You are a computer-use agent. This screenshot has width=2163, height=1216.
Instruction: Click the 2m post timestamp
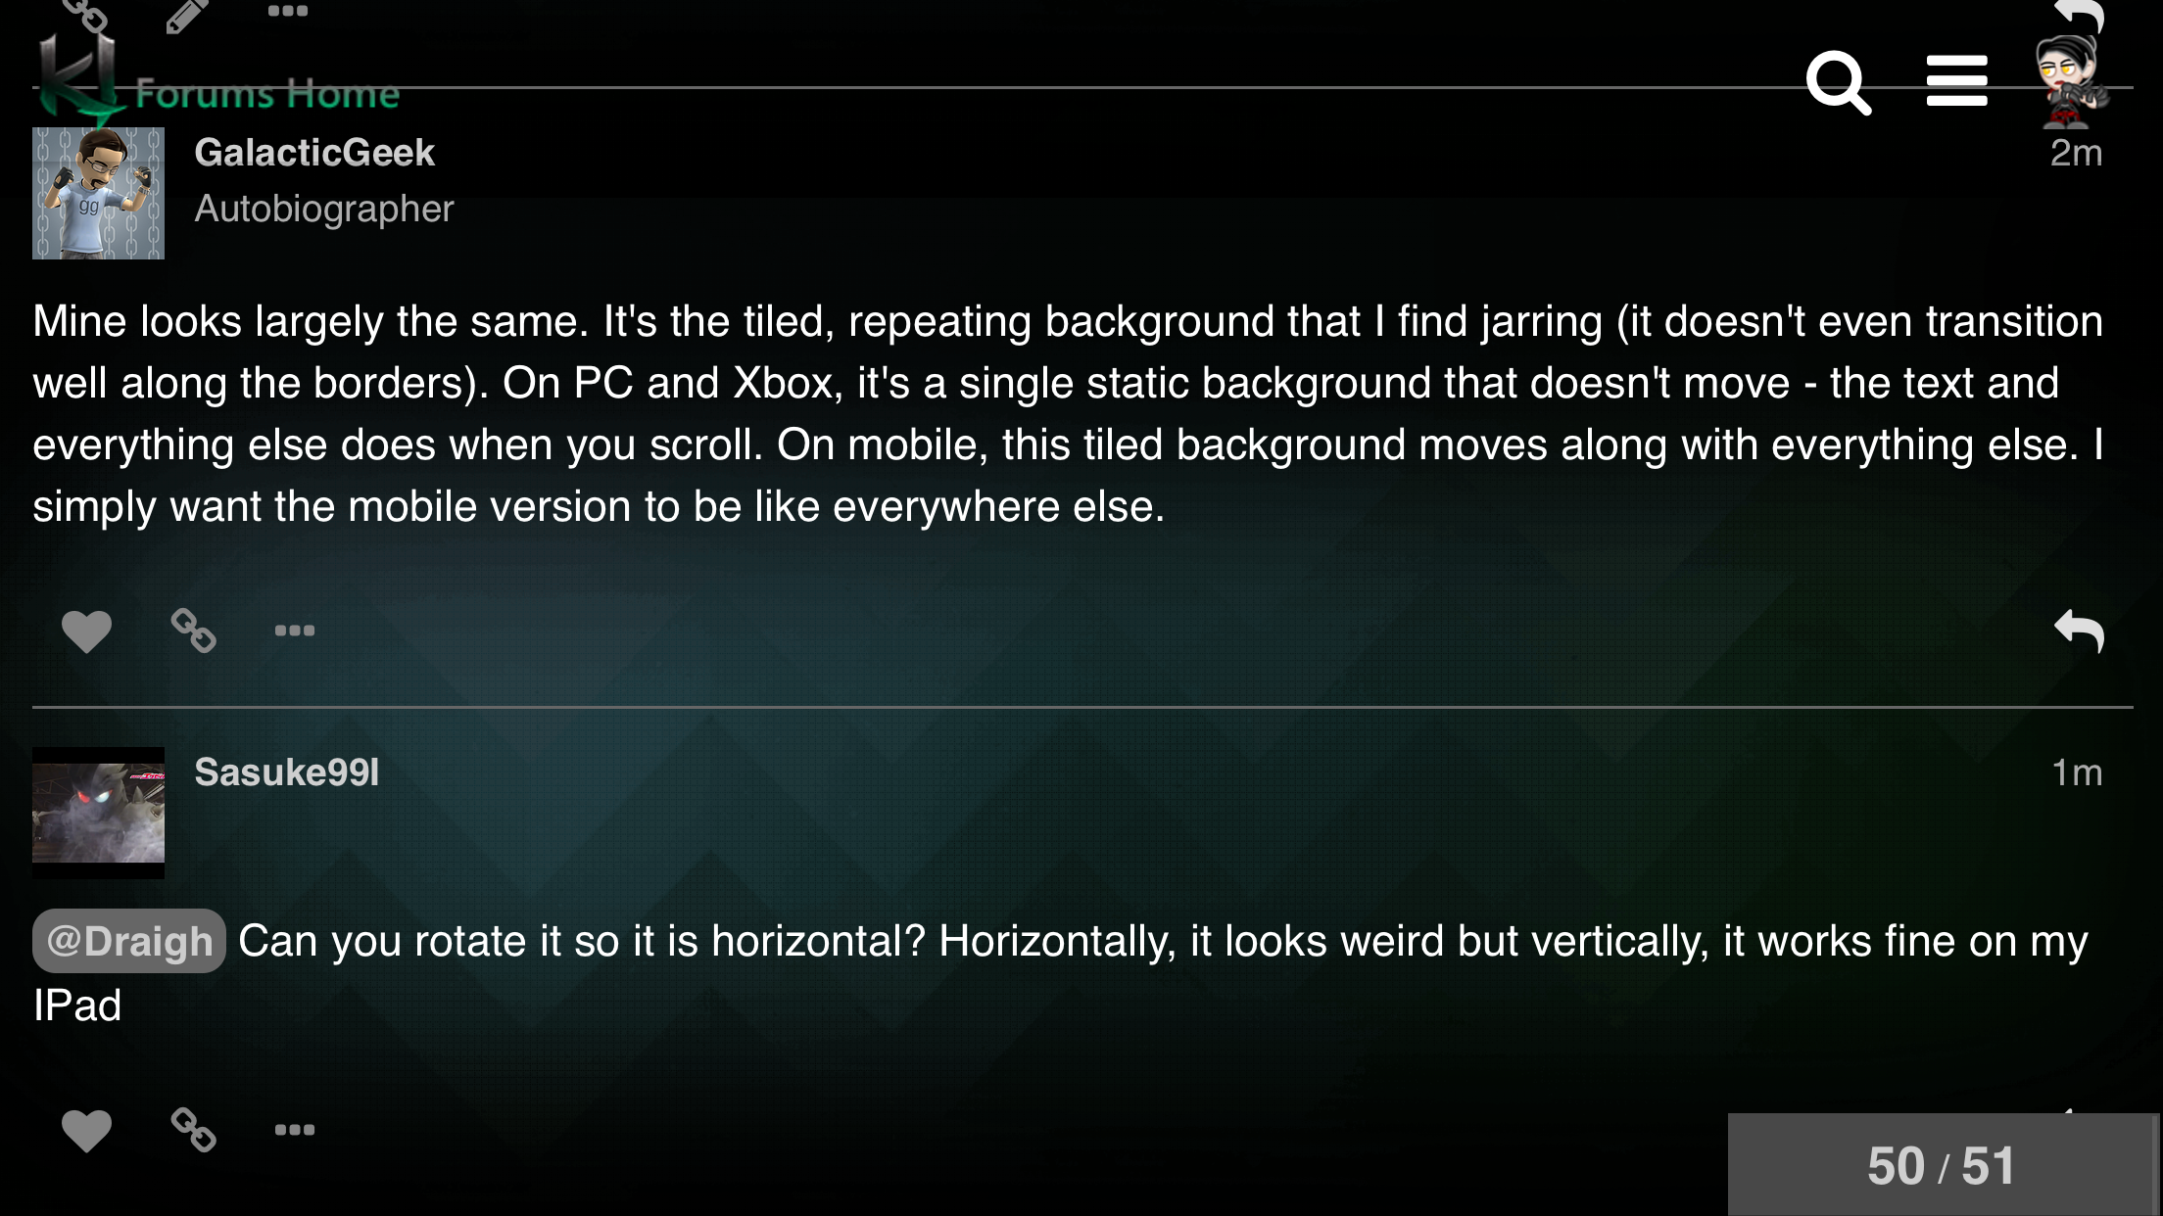2076,153
